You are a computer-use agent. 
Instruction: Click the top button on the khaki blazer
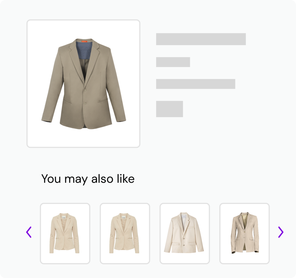click(85, 90)
